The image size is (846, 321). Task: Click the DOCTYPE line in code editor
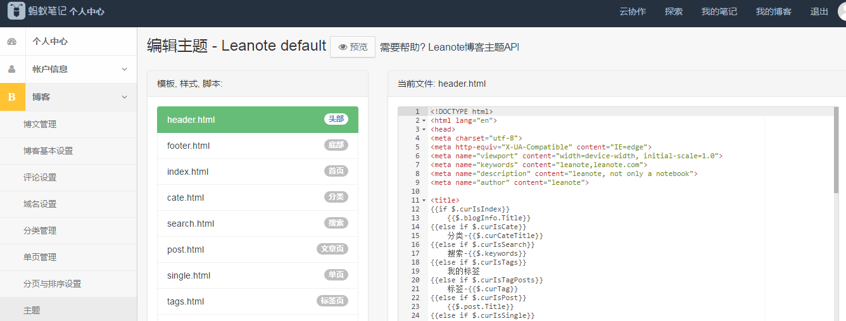coord(462,111)
